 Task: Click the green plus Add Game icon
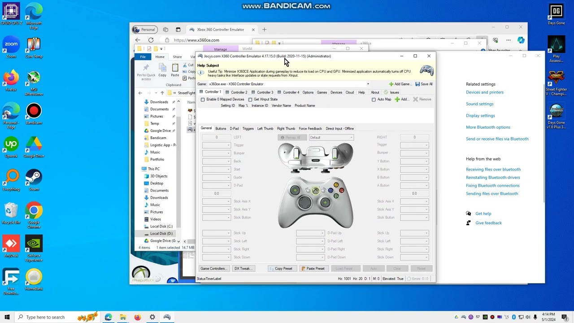(x=391, y=84)
